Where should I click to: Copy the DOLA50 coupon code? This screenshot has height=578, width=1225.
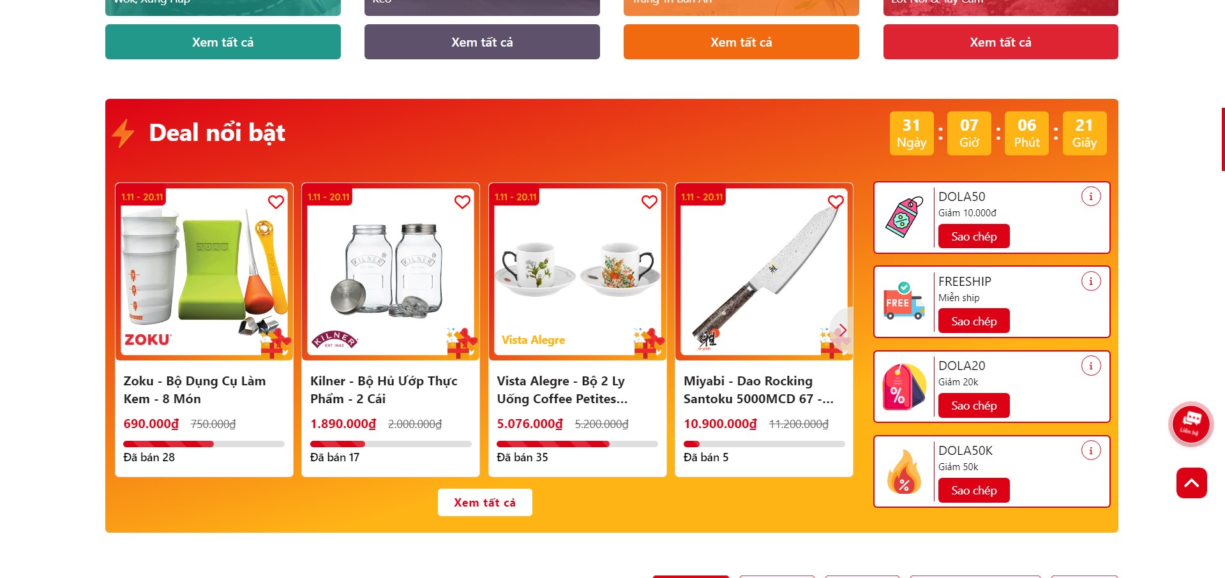(973, 237)
